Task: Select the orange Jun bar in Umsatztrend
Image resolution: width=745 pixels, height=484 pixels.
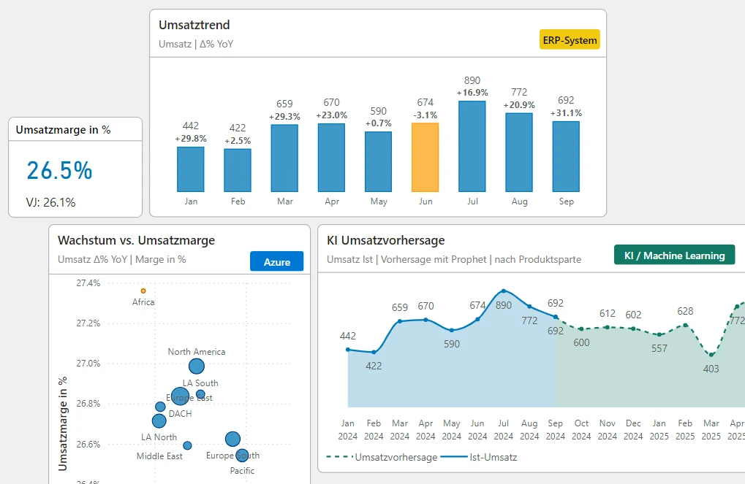Action: pyautogui.click(x=426, y=158)
